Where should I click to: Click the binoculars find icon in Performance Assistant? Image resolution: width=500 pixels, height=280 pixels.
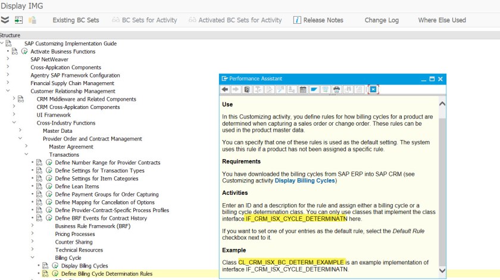(x=348, y=89)
